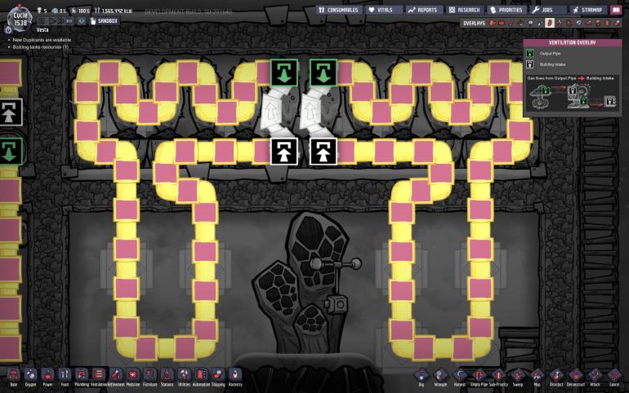Set game to fastest speed

coord(69,21)
